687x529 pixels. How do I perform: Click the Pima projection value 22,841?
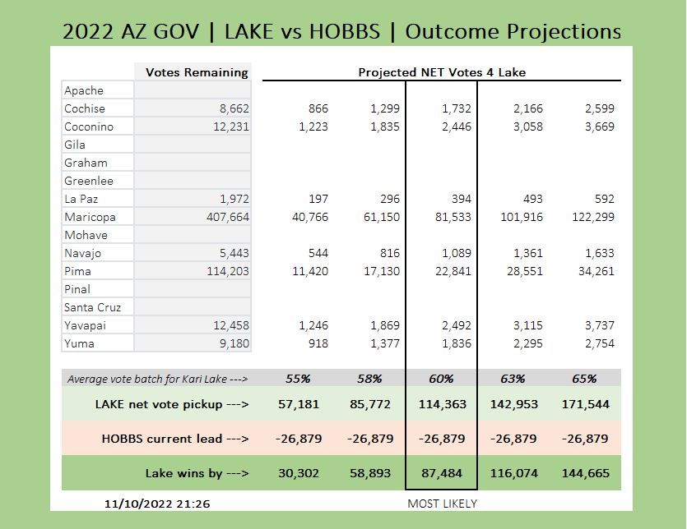tap(453, 271)
